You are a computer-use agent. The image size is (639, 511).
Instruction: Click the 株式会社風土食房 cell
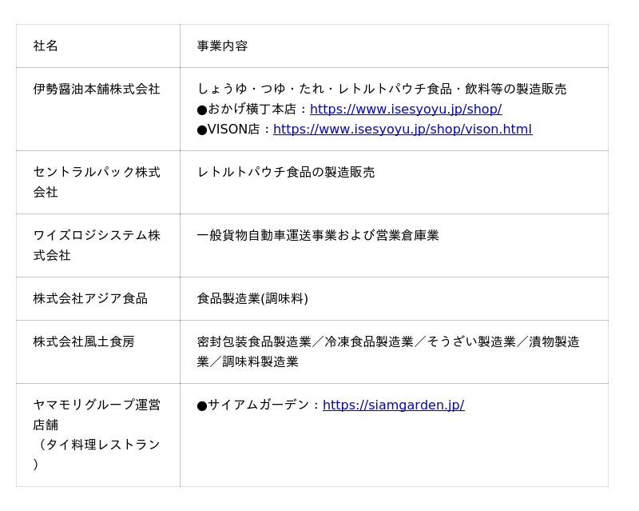tap(84, 342)
